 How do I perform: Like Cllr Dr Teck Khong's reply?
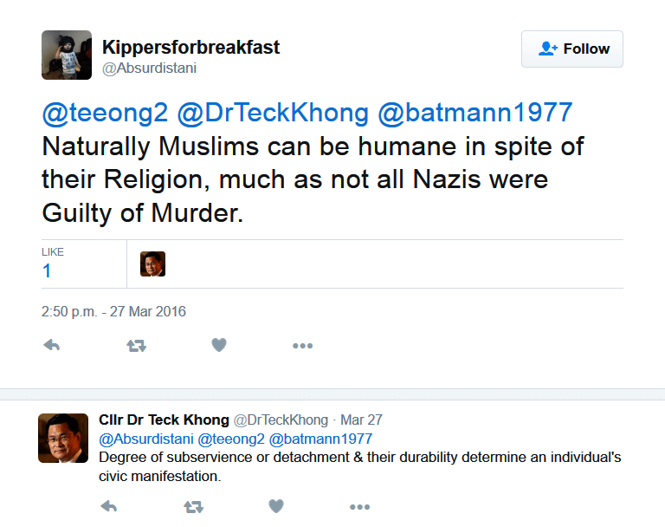pyautogui.click(x=276, y=506)
